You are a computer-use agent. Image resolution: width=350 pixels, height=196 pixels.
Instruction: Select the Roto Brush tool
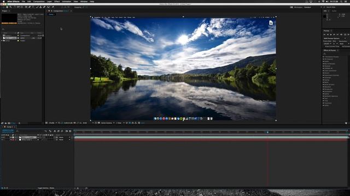coord(49,7)
